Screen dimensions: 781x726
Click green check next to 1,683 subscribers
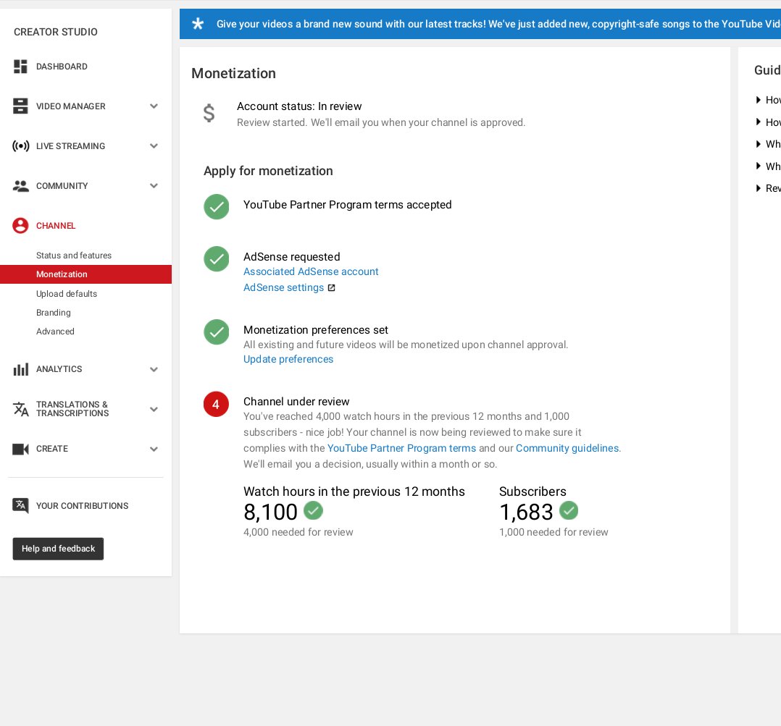pos(569,510)
